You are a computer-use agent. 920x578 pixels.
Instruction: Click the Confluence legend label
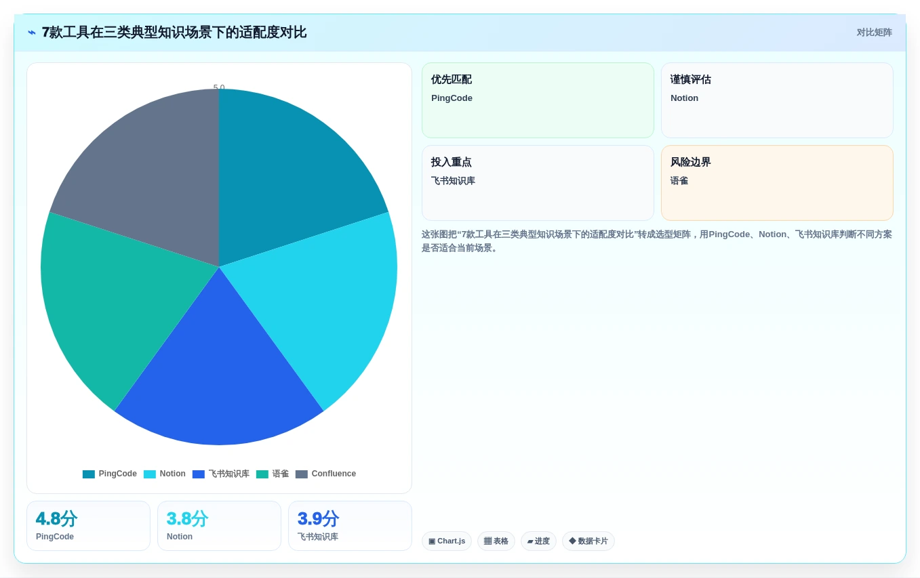(334, 474)
